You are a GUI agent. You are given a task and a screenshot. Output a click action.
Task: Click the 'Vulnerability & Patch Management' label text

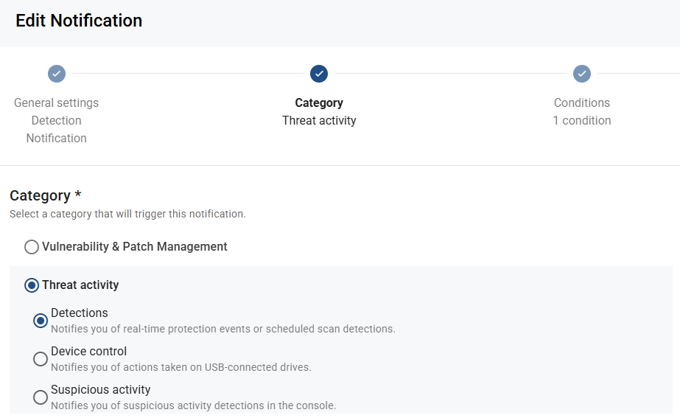(134, 246)
